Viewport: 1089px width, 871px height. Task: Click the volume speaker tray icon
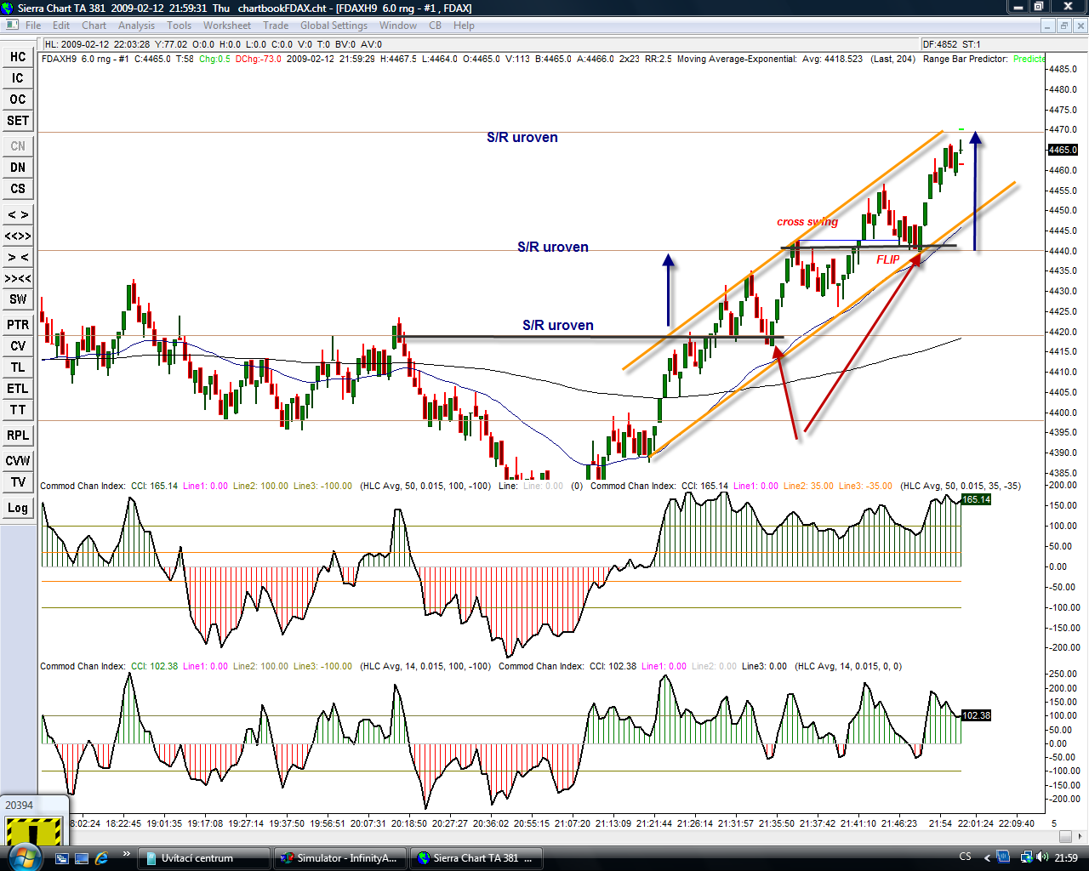(1042, 857)
